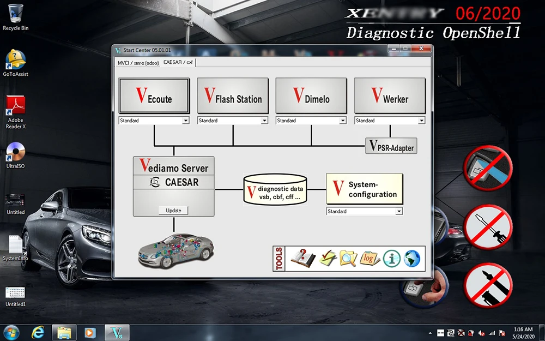The height and width of the screenshot is (341, 545).
Task: Open the log folder tool icon
Action: click(x=370, y=258)
